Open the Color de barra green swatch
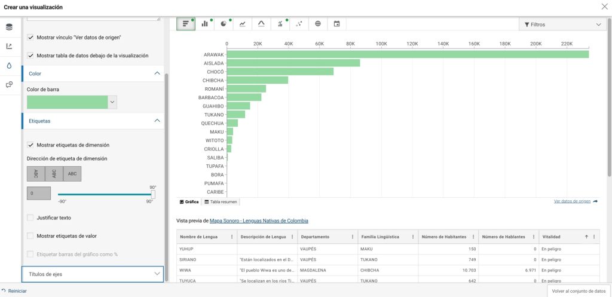This screenshot has height=297, width=612. click(67, 102)
